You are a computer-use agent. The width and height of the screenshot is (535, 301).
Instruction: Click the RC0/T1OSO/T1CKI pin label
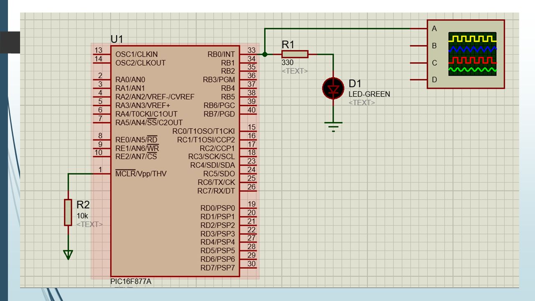point(204,131)
